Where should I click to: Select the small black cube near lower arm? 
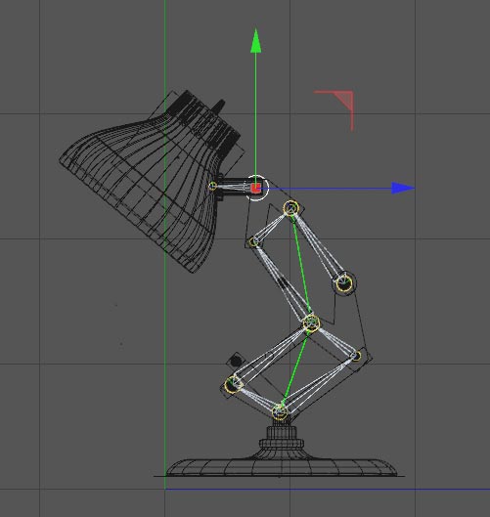point(236,361)
